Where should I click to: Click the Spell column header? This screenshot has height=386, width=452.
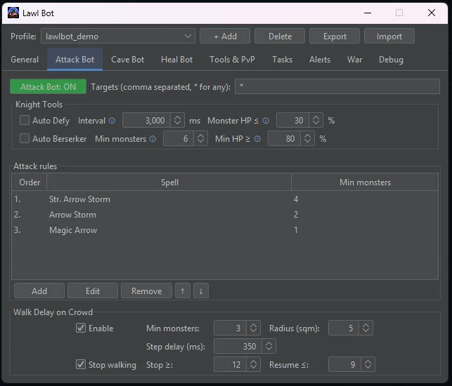[x=169, y=182]
